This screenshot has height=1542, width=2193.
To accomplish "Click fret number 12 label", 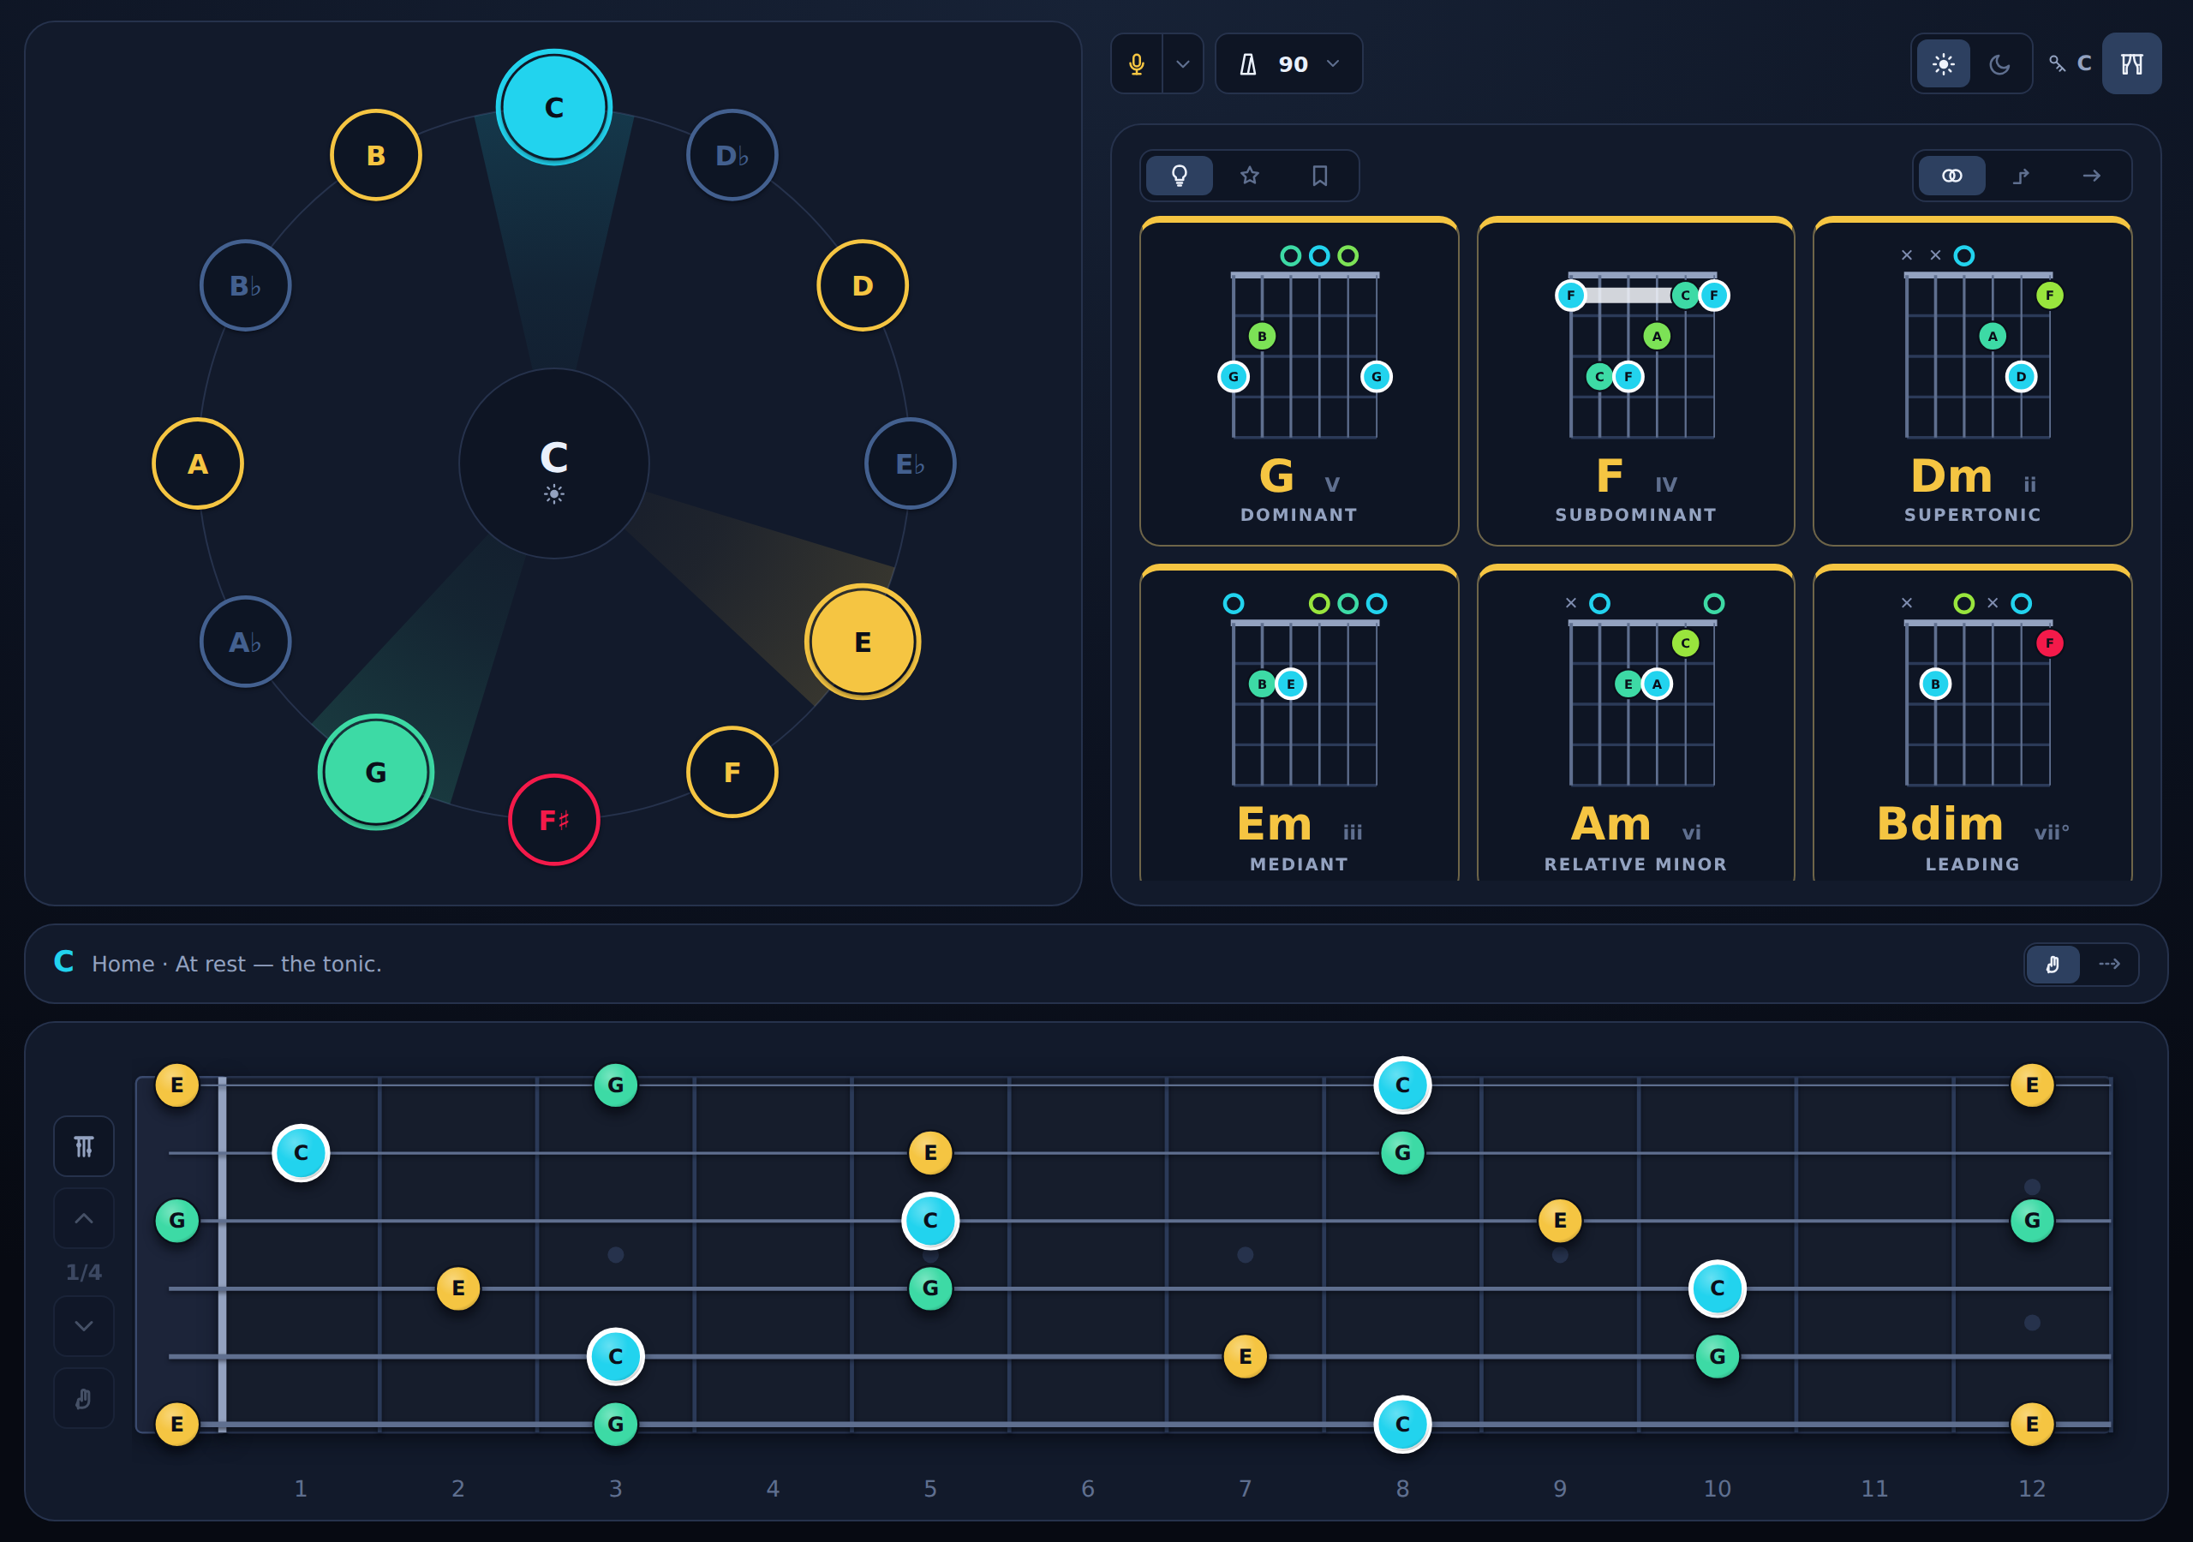I will pos(2032,1489).
